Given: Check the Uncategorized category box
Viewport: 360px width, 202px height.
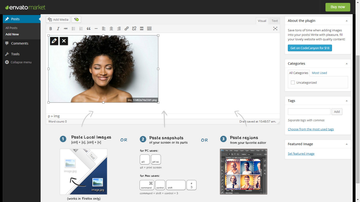Looking at the screenshot, I should click(293, 83).
